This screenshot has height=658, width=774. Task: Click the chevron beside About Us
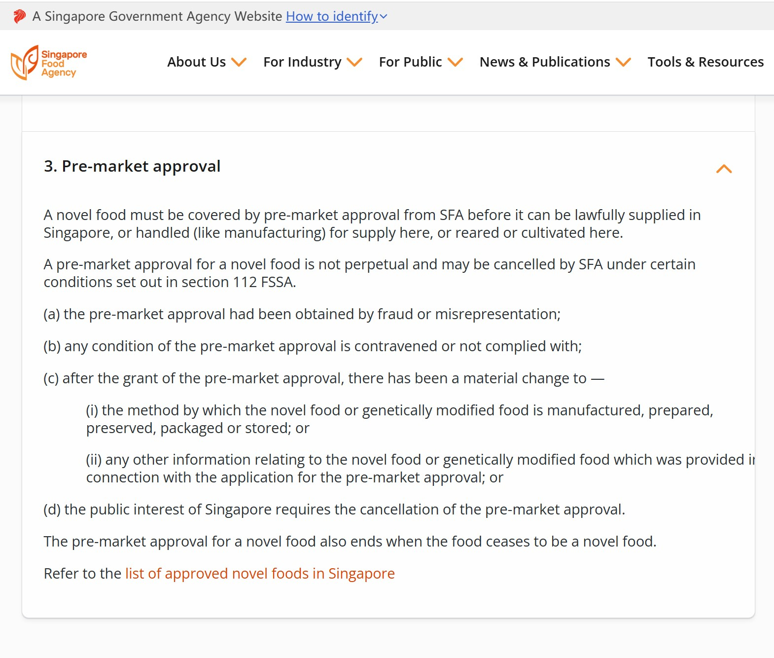(239, 62)
